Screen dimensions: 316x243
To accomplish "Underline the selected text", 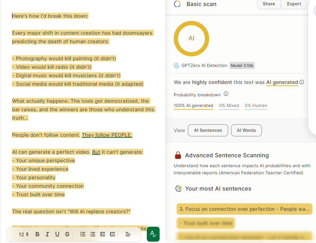I will (x=57, y=234).
